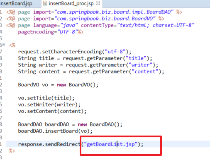This screenshot has height=162, width=210.
Task: Close the insertBoard_proc.jsp tab
Action: [x=98, y=3]
